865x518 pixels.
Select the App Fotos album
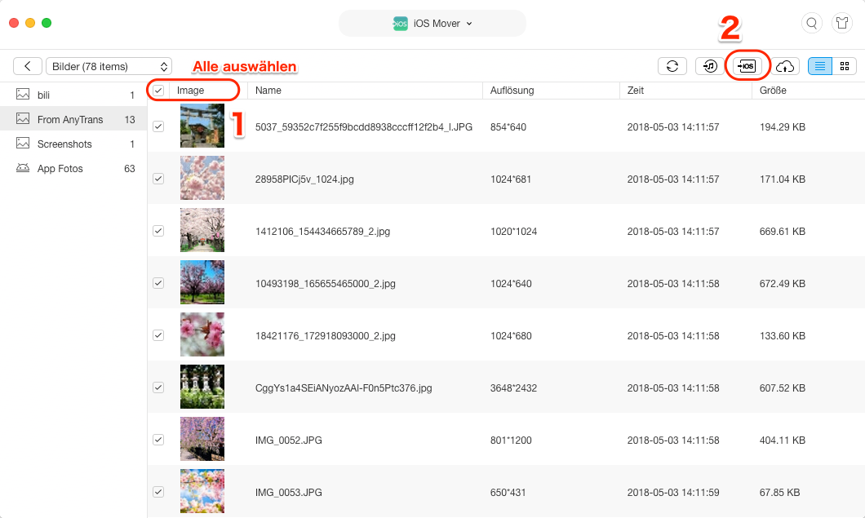(x=73, y=168)
